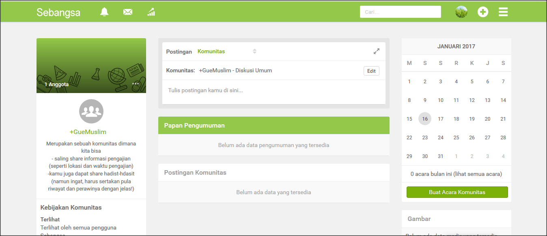Screen dimensions: 547x236
Task: Open the hamburger menu icon
Action: coord(503,12)
